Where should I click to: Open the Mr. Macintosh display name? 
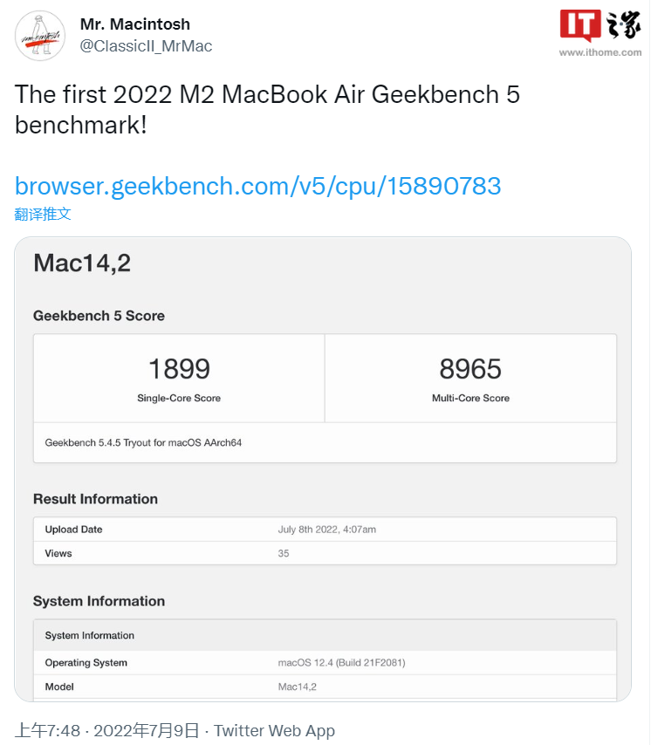[135, 24]
